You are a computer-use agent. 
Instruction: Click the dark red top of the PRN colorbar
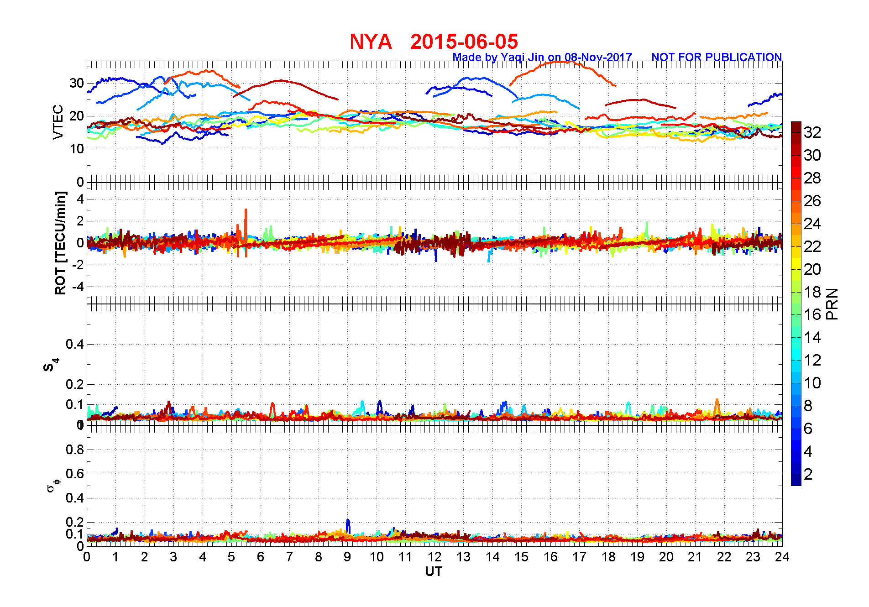pos(796,127)
